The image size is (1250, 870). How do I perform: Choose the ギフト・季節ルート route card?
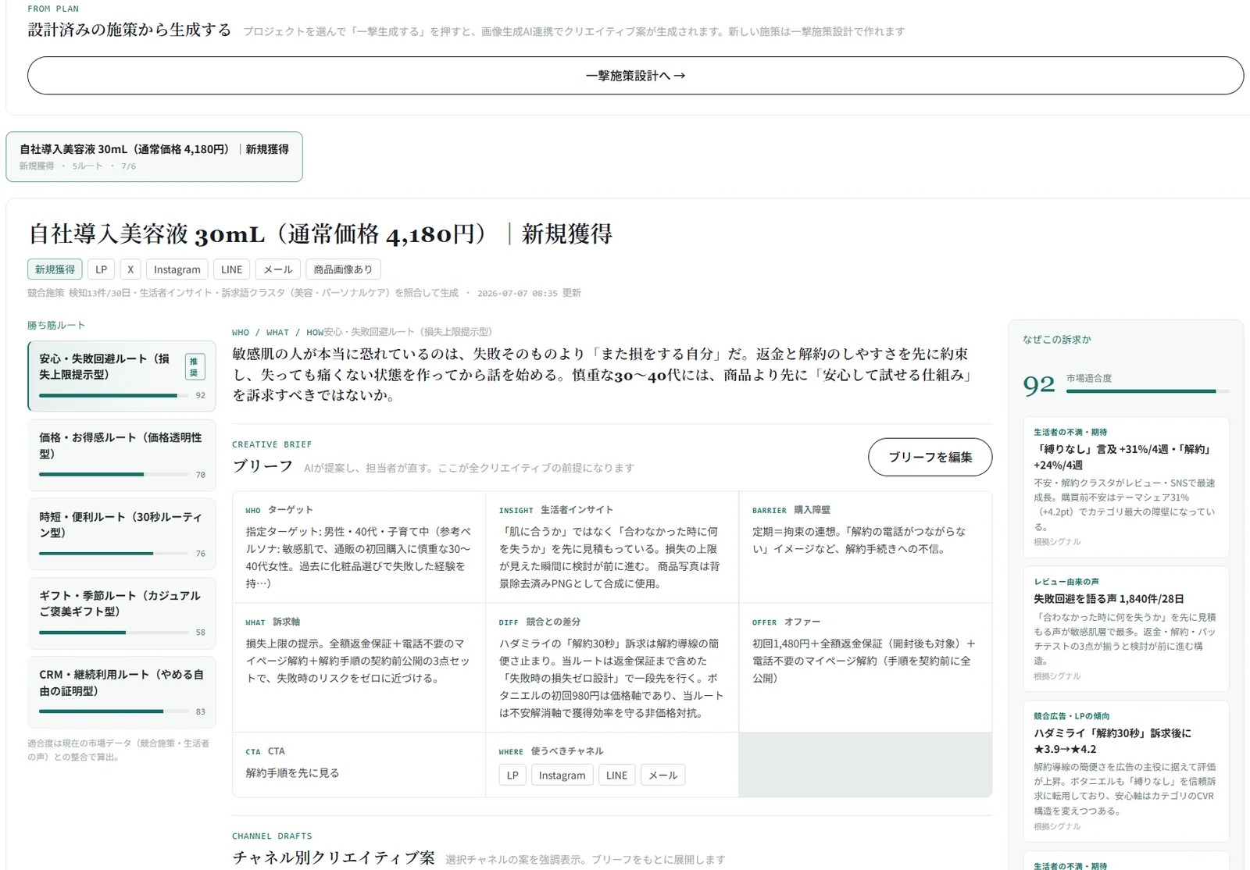(122, 612)
